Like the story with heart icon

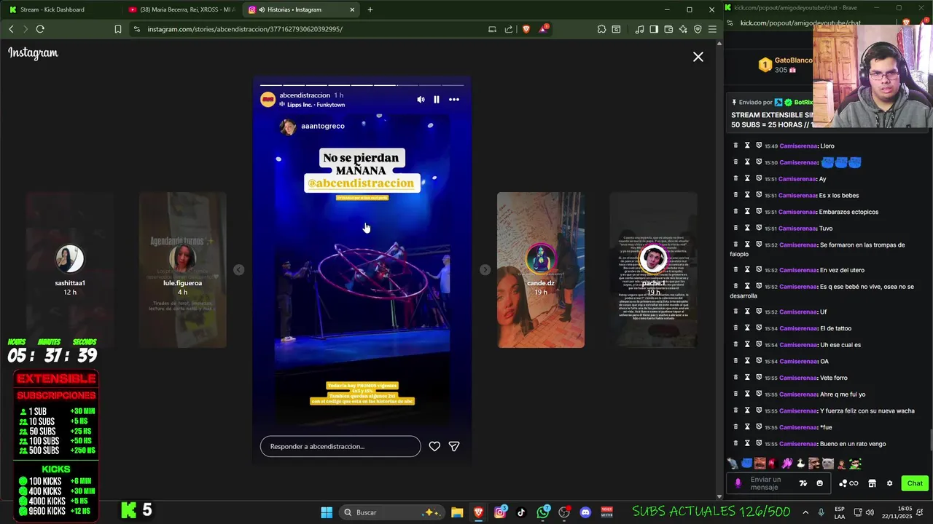click(x=434, y=446)
